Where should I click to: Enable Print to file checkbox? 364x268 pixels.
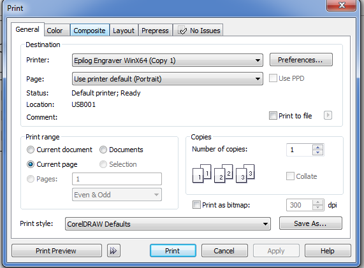pos(273,115)
